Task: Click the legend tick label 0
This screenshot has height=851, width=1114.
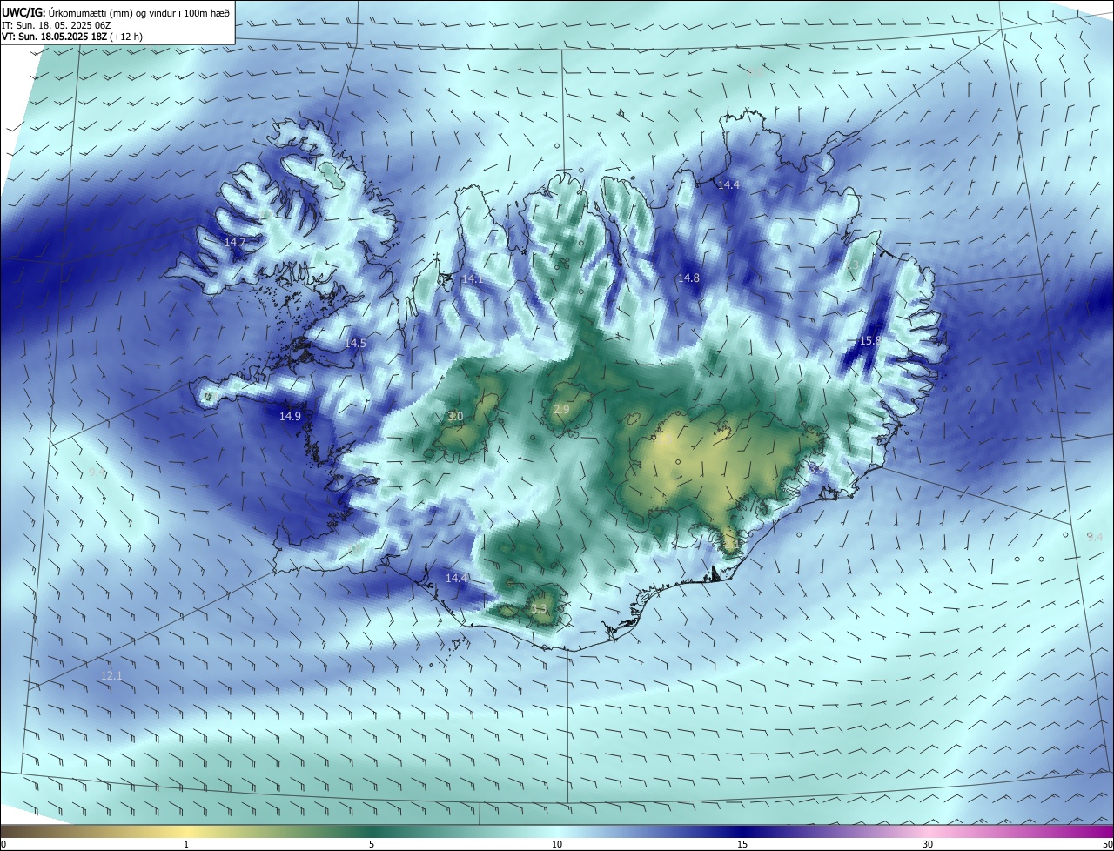Action: pos(3,844)
